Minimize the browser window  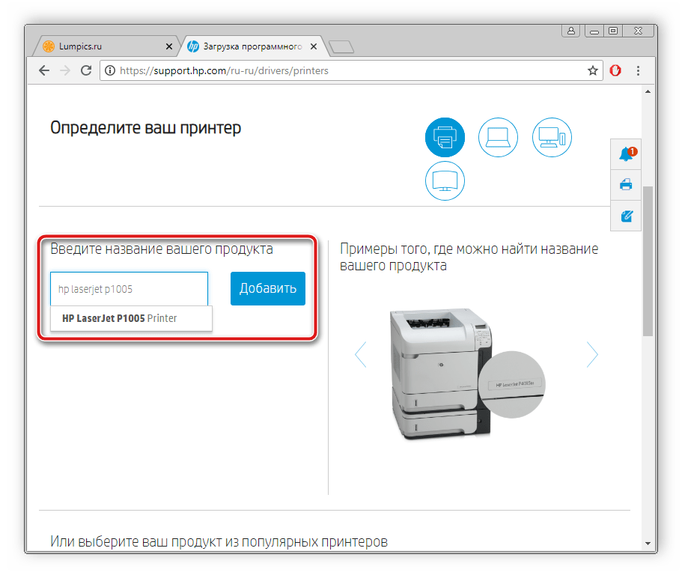(594, 31)
